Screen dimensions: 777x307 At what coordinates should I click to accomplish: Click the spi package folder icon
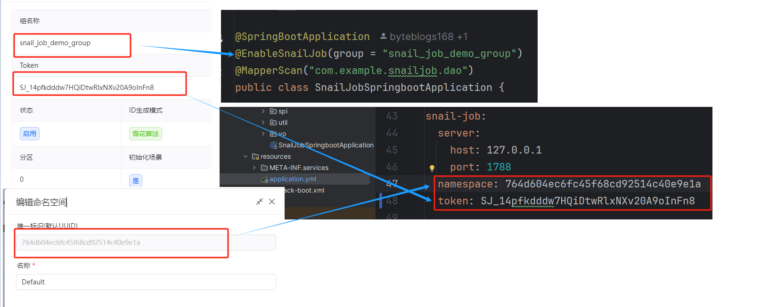click(273, 111)
